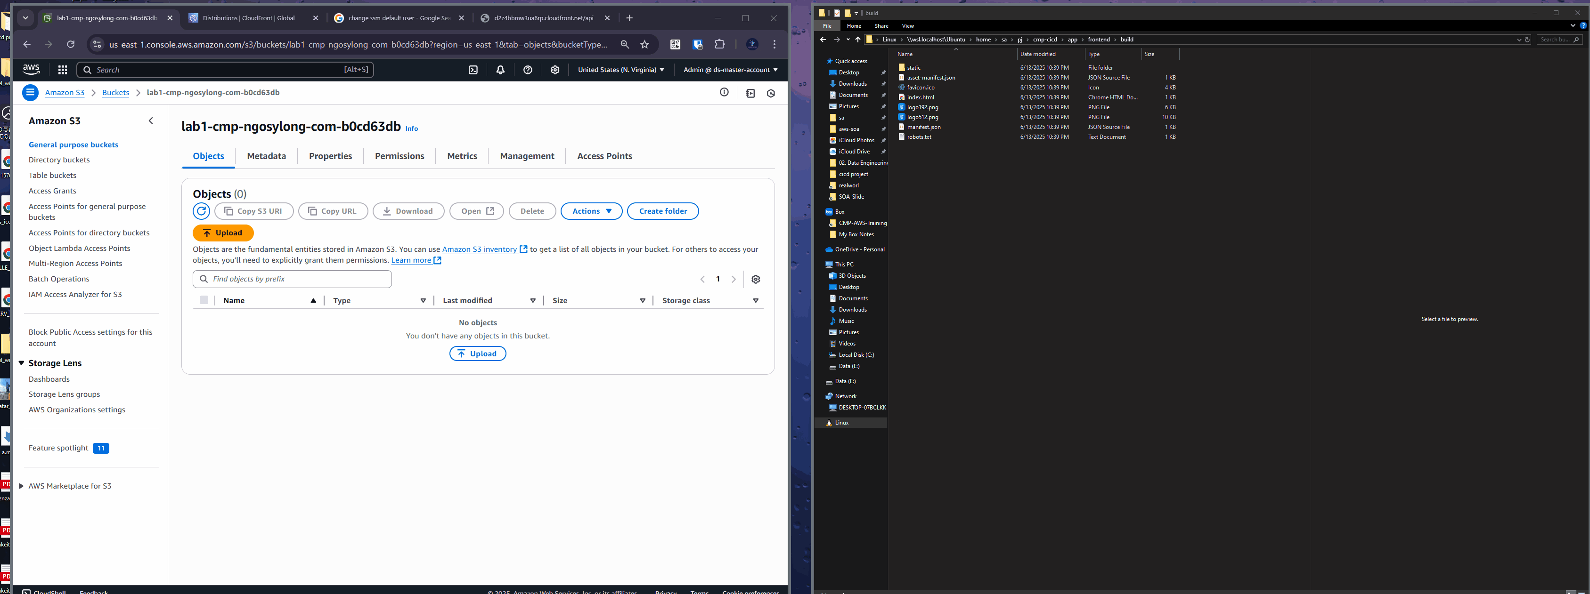1590x594 pixels.
Task: Click the AWS notifications bell icon
Action: point(500,70)
